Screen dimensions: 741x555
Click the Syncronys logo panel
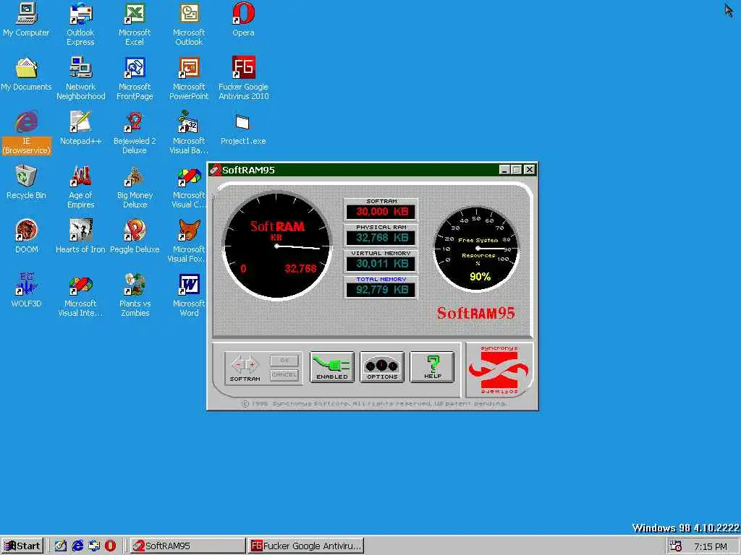(499, 370)
